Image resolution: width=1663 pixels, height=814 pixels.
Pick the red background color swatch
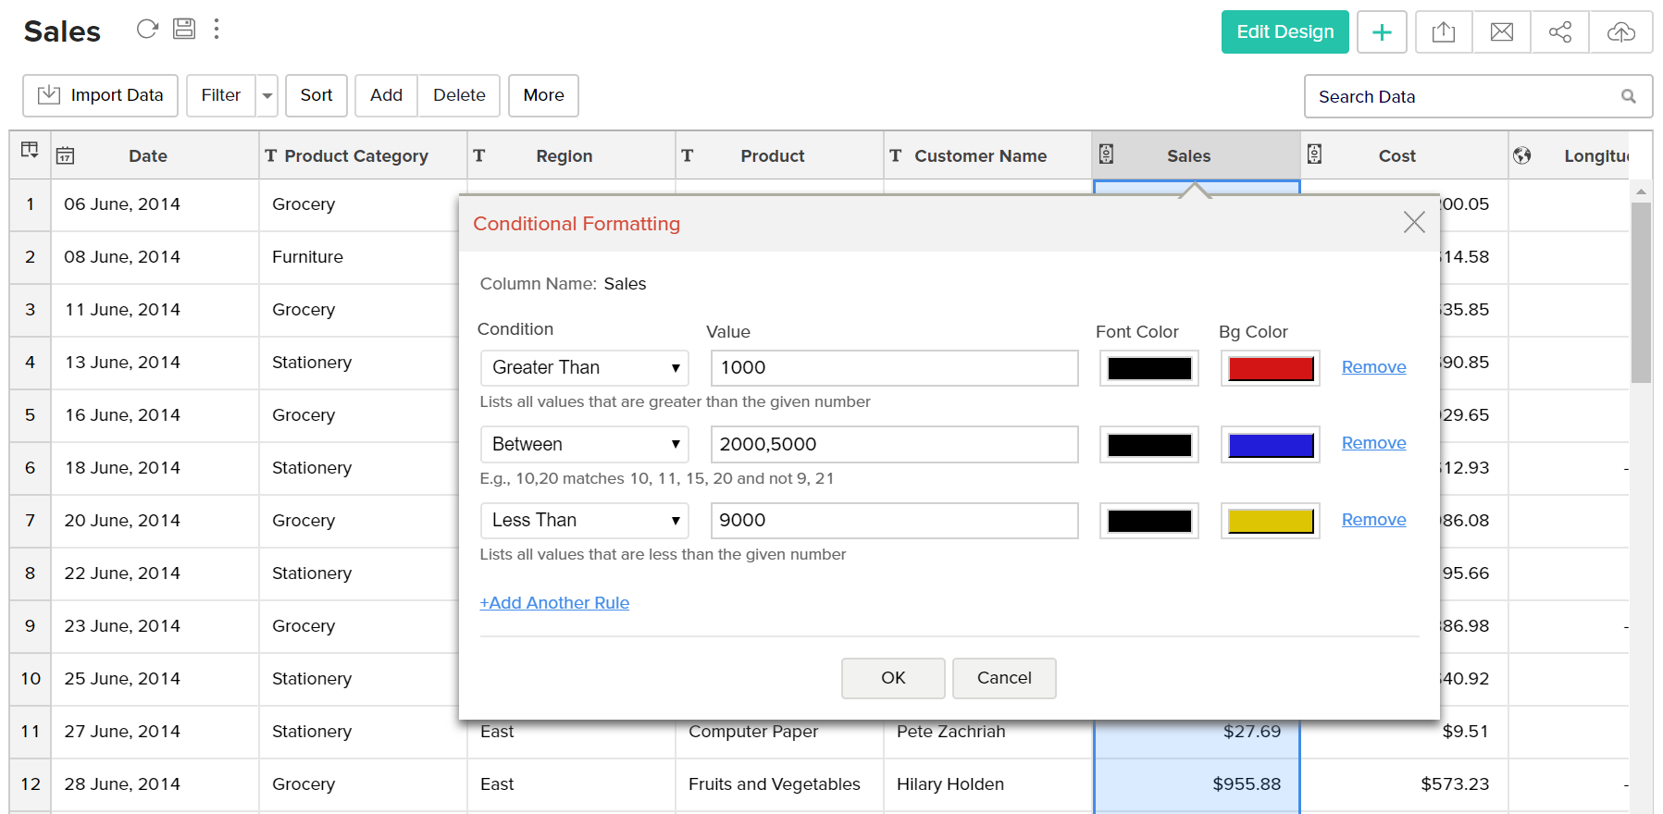click(1270, 368)
